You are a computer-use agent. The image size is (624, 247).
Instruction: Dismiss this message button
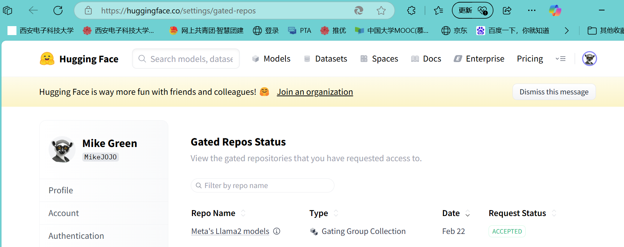[x=554, y=92]
